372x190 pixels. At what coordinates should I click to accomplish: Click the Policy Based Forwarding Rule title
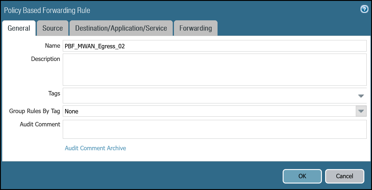click(x=47, y=10)
